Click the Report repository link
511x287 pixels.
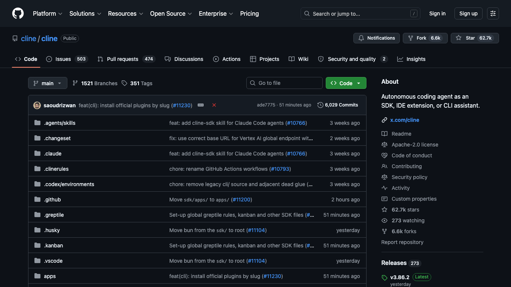click(x=402, y=242)
